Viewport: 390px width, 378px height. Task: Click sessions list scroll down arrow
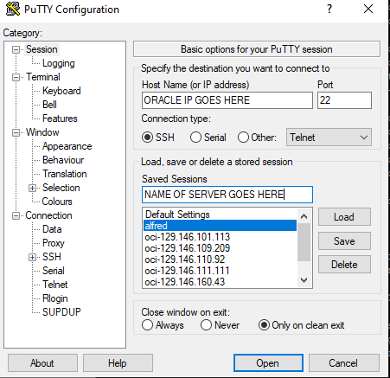tap(304, 280)
